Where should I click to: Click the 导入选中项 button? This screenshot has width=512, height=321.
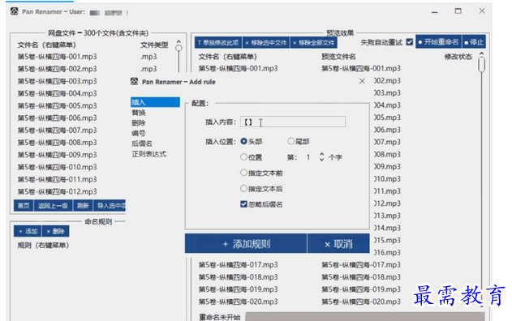(x=110, y=206)
